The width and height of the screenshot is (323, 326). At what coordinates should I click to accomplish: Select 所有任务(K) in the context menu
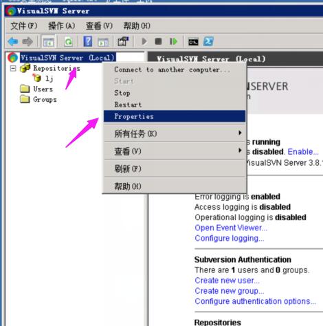coord(175,133)
